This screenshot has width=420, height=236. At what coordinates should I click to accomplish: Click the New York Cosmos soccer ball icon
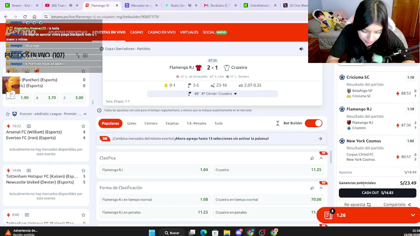342,141
